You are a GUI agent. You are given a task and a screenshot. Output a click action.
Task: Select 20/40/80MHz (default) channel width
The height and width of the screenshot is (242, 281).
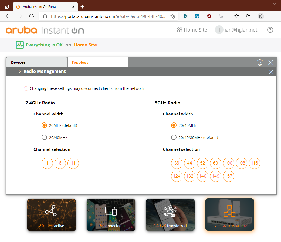pyautogui.click(x=174, y=137)
